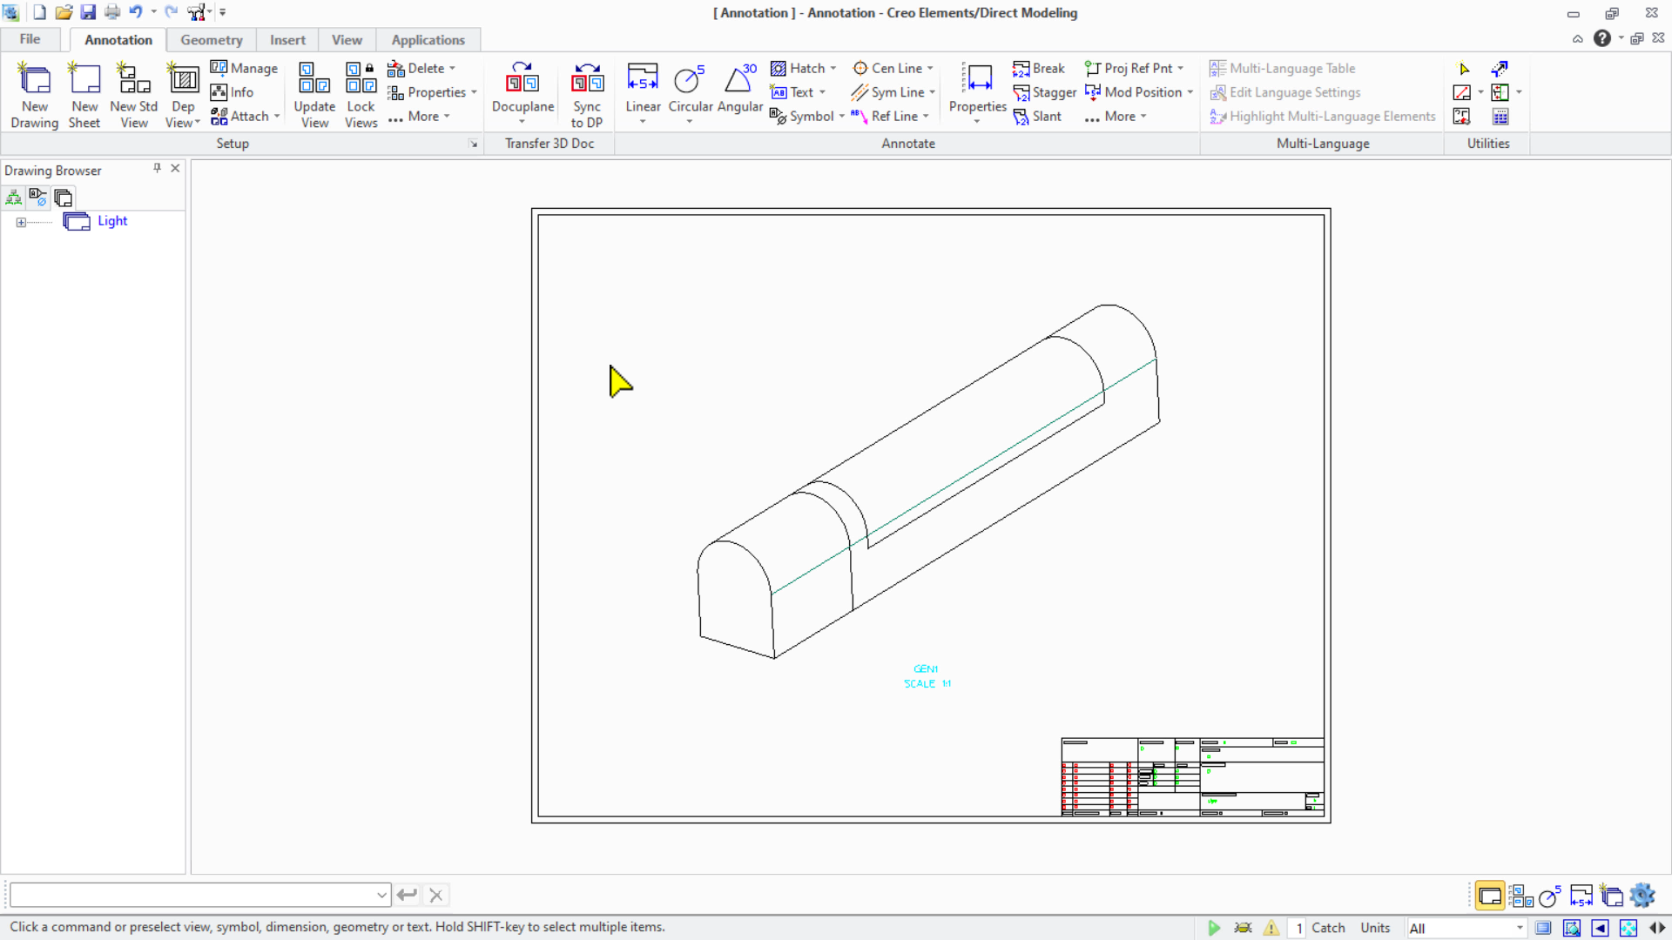Click the Units status bar button

point(1375,928)
